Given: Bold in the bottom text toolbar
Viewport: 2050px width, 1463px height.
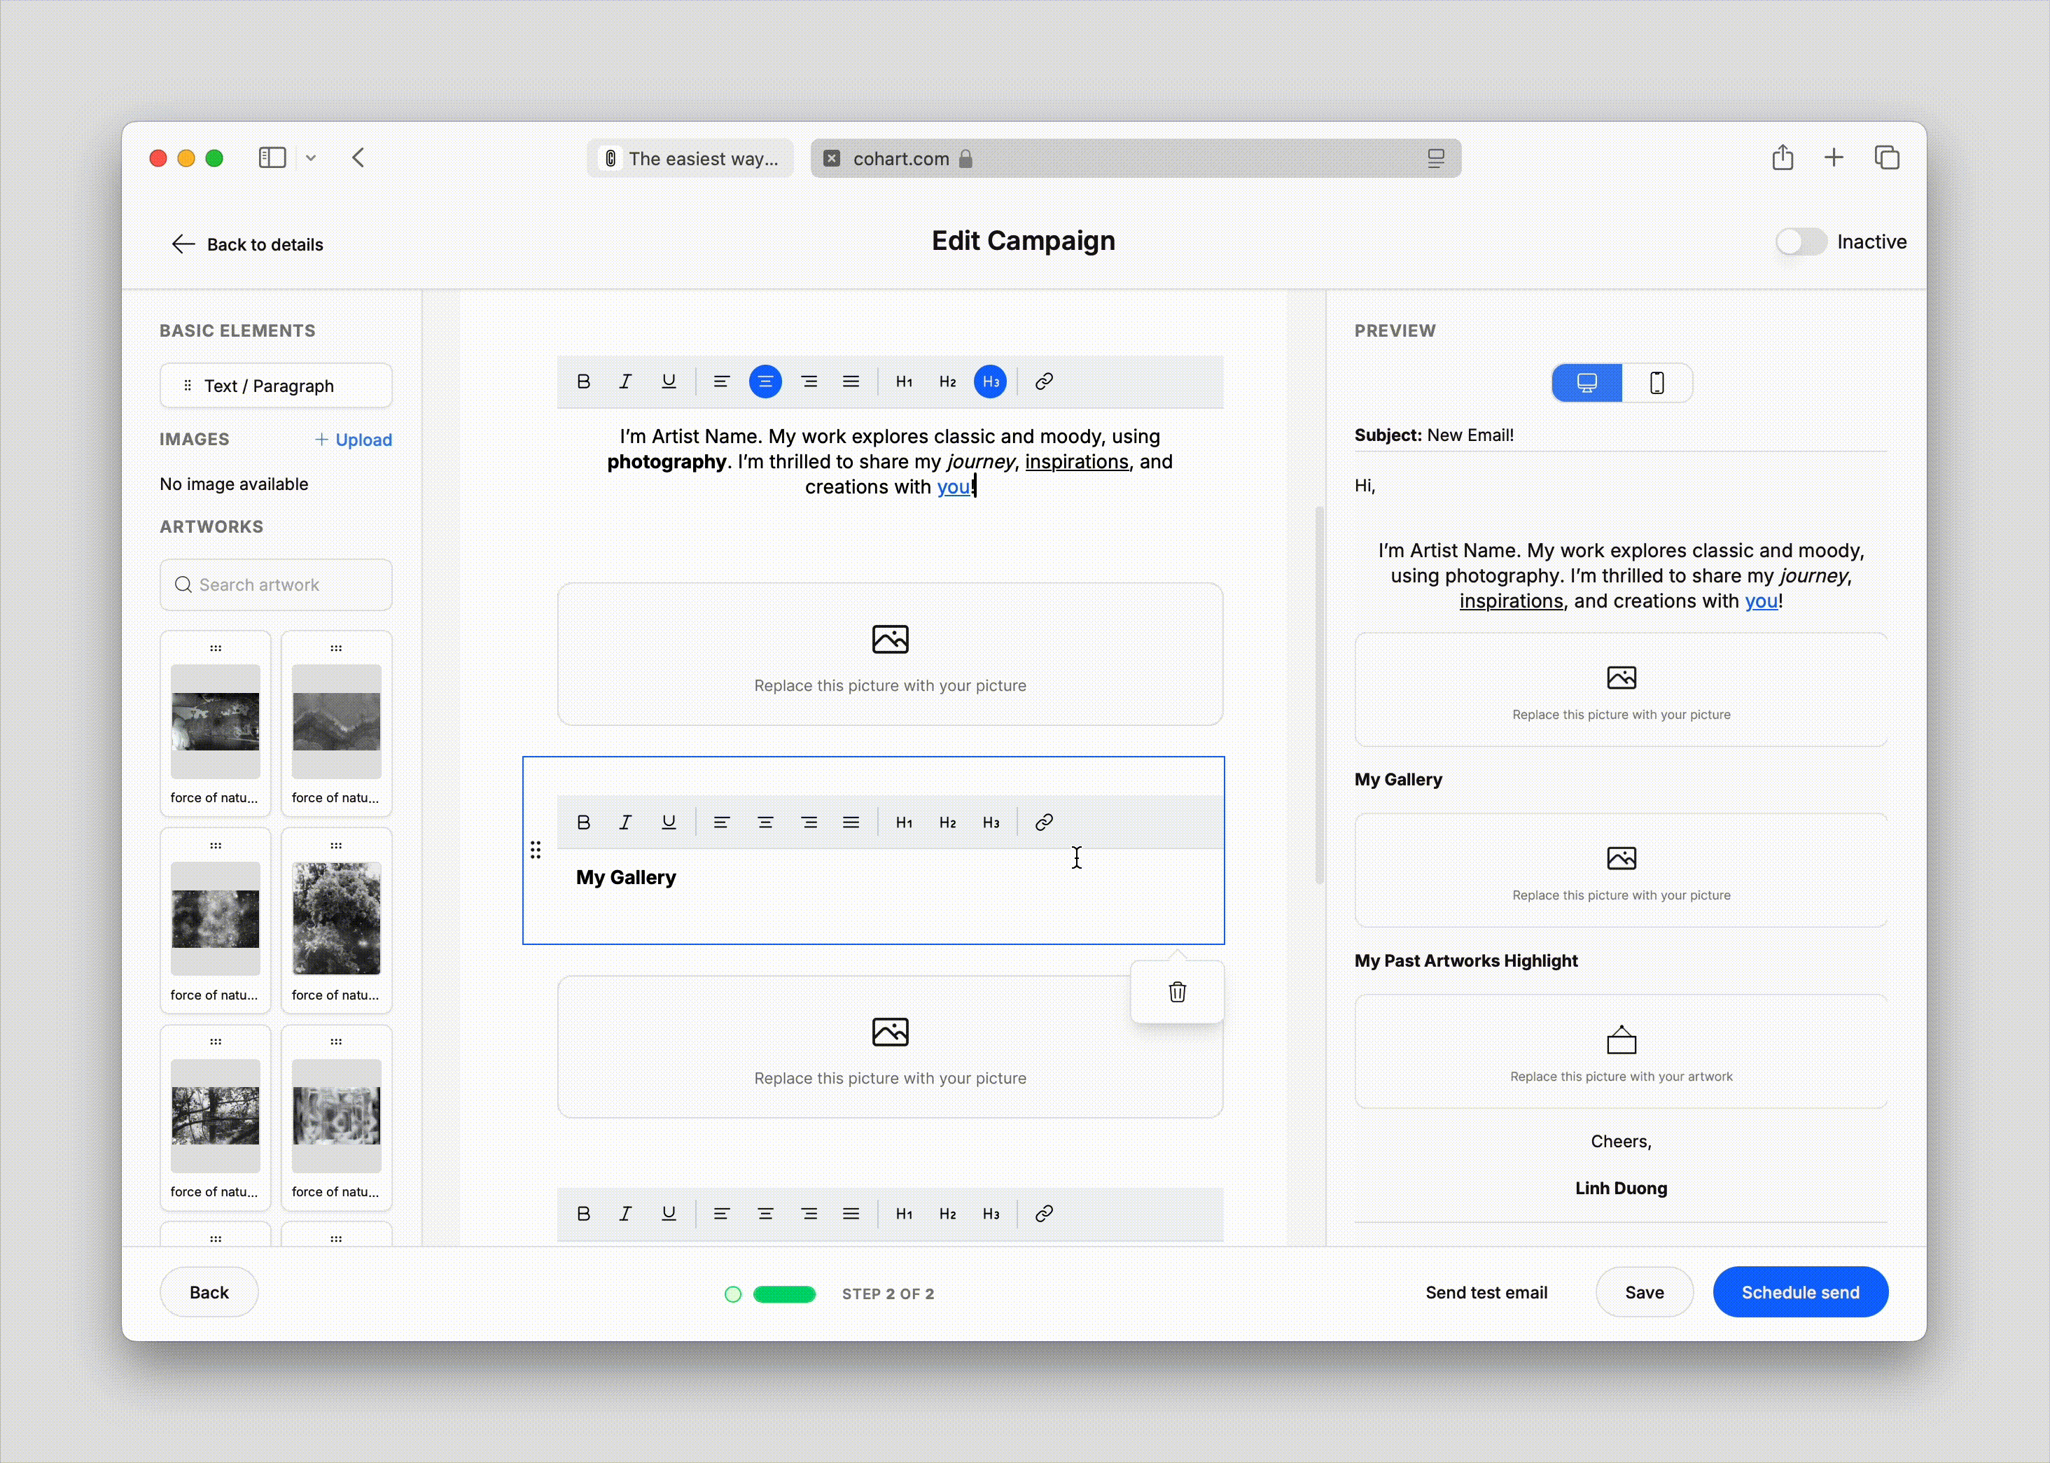Looking at the screenshot, I should coord(583,1214).
